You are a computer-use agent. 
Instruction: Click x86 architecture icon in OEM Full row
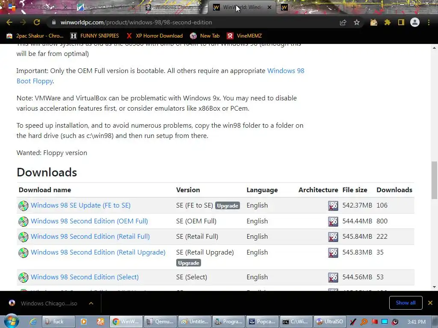click(x=333, y=222)
